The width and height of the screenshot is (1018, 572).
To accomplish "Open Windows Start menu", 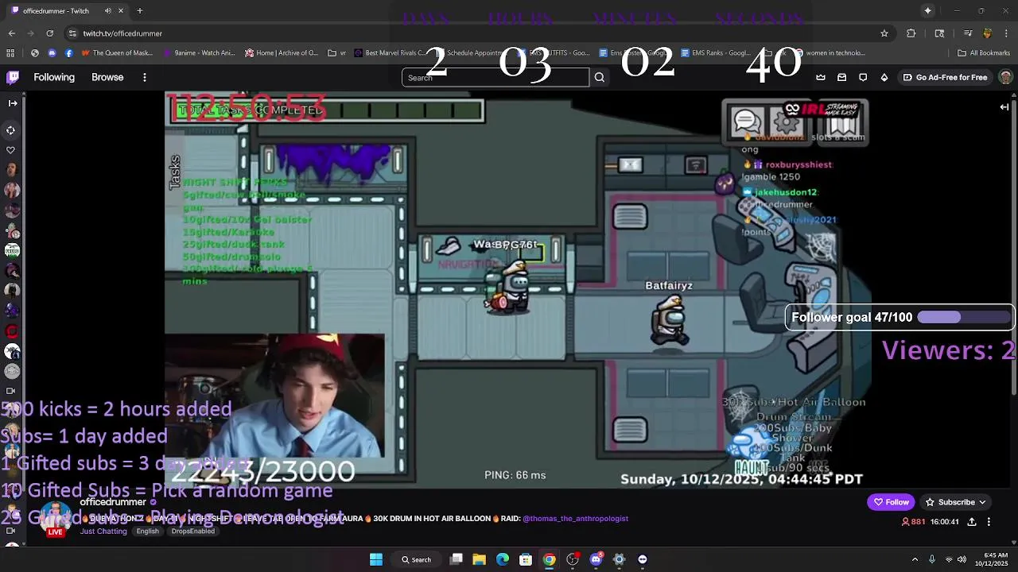I will point(375,559).
